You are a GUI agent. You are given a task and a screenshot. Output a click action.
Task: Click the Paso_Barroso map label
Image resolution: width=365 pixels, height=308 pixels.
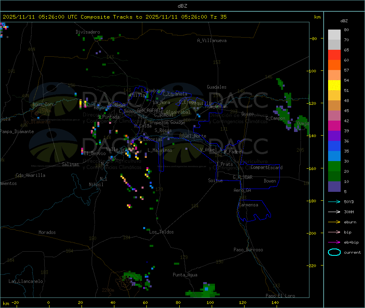click(248, 250)
